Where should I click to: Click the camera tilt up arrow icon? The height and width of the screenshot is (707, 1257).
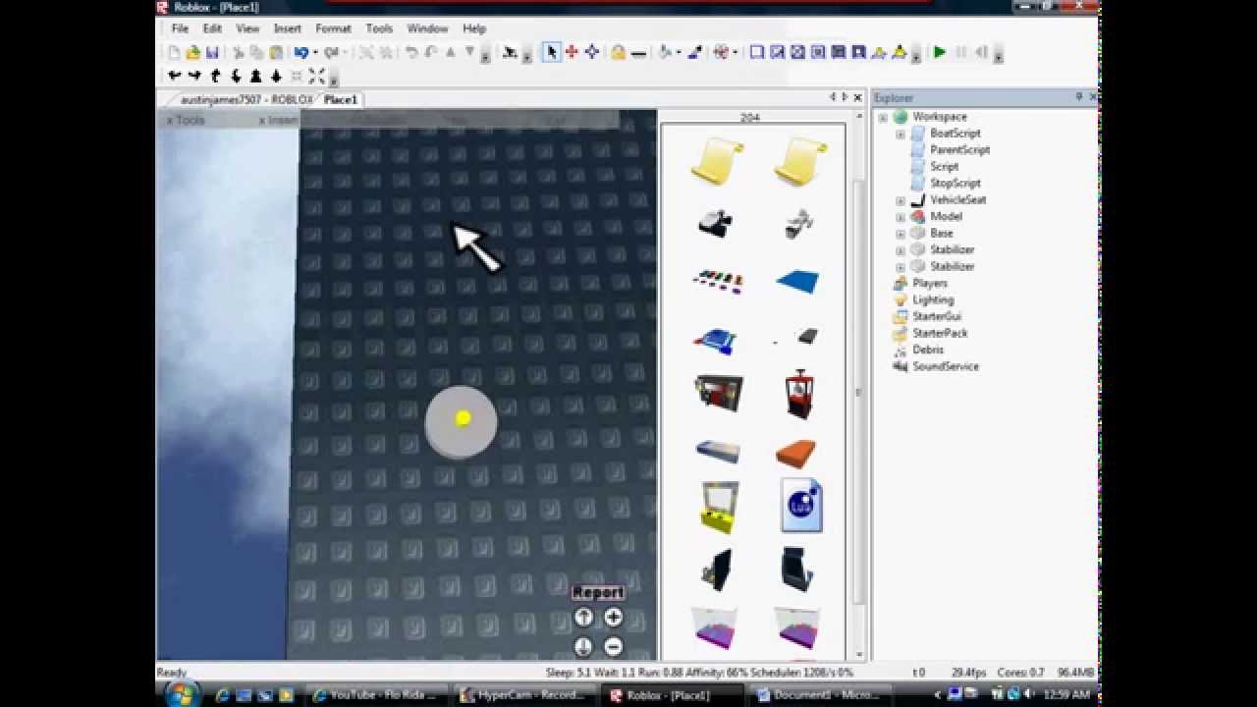point(215,76)
